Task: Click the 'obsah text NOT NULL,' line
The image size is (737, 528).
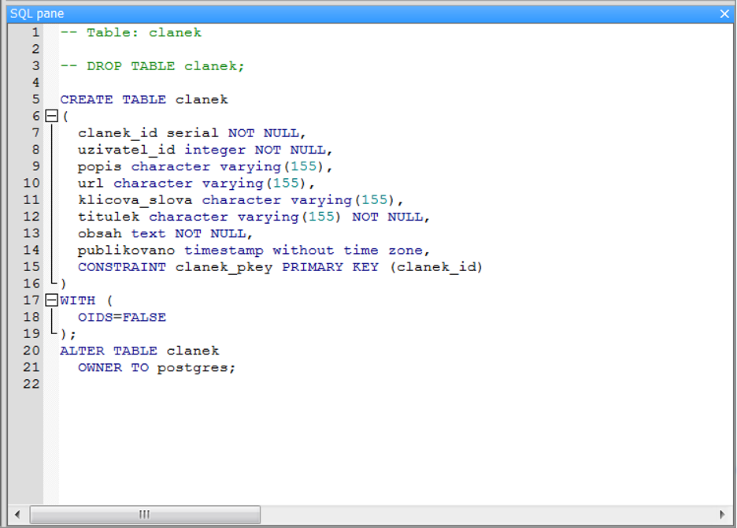Action: 165,234
